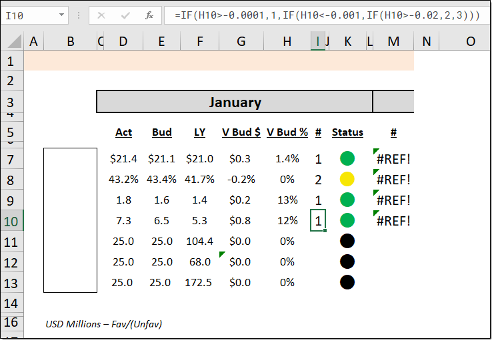This screenshot has height=342, width=494.
Task: Open the Name Box dropdown arrow
Action: tap(62, 15)
